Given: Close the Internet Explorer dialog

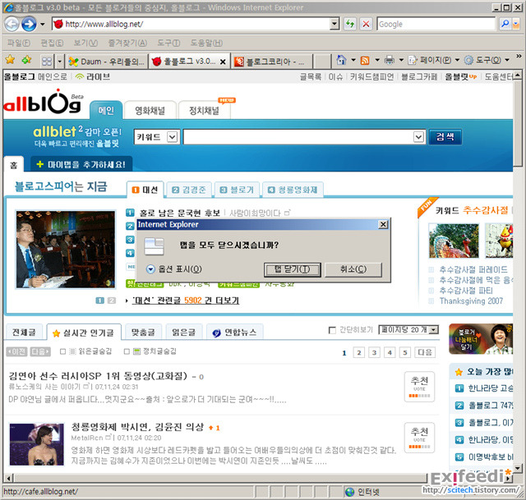Looking at the screenshot, I should 383,224.
